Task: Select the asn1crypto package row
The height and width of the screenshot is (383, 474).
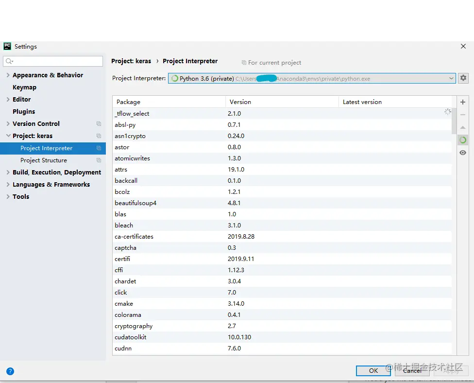Action: (x=282, y=136)
